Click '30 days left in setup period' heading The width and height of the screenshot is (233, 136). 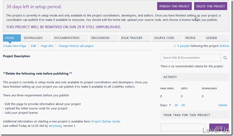click(34, 6)
